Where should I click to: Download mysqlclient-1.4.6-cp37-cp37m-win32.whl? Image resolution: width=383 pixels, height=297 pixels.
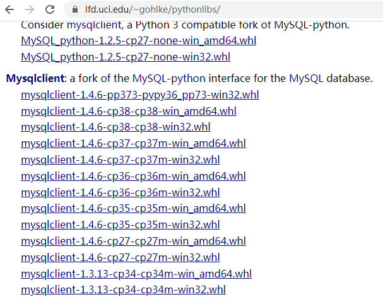point(121,160)
